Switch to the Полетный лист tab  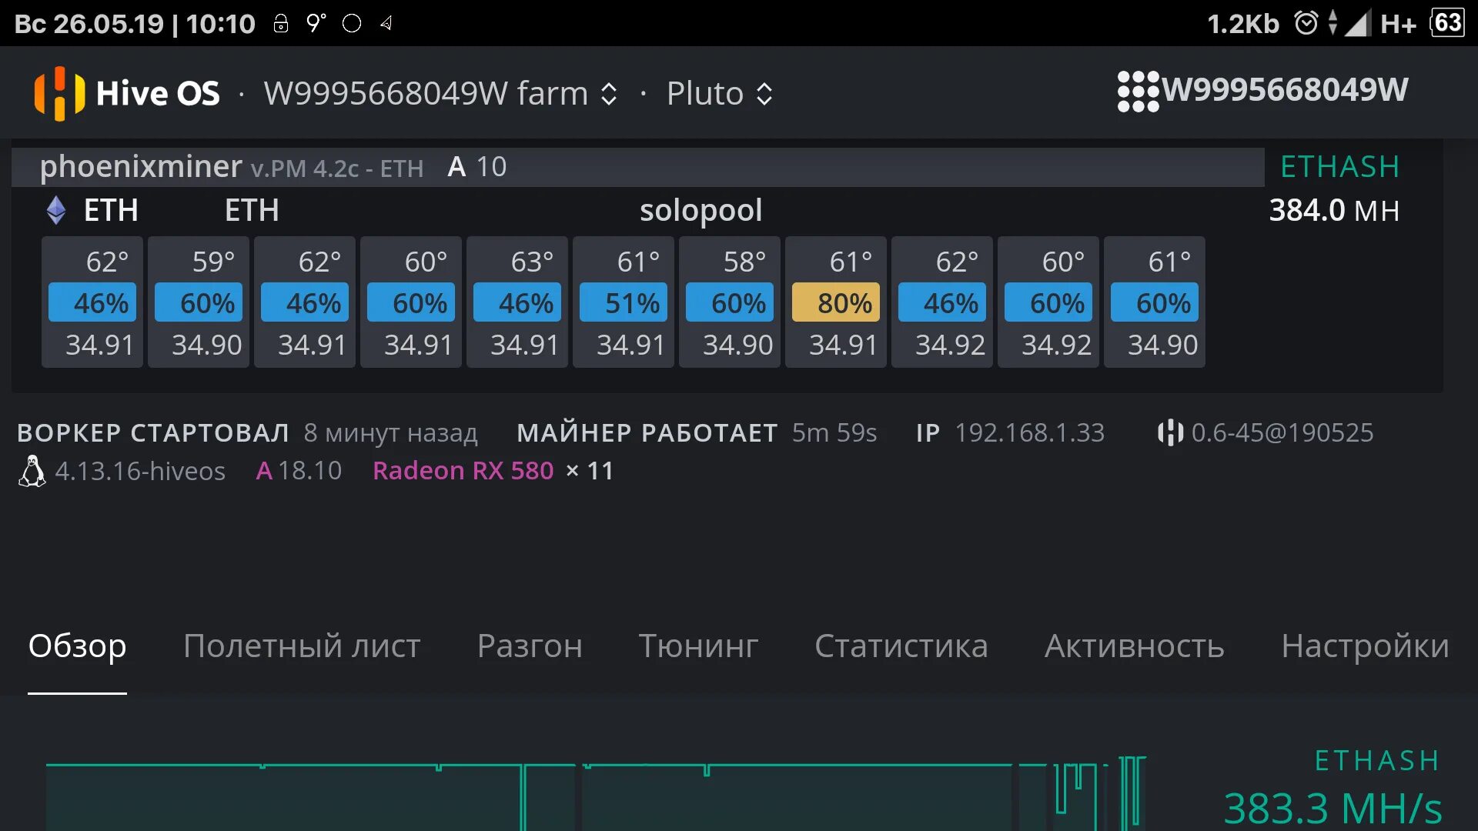[302, 646]
